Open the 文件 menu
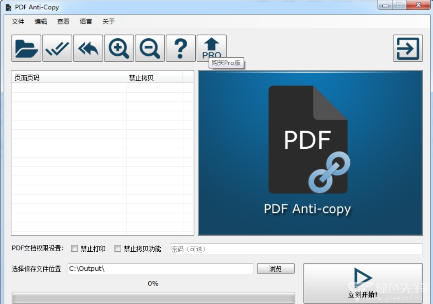Screen dimensions: 433x304 [x=18, y=21]
